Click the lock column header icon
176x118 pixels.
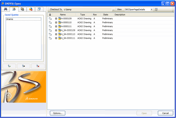click(x=50, y=15)
